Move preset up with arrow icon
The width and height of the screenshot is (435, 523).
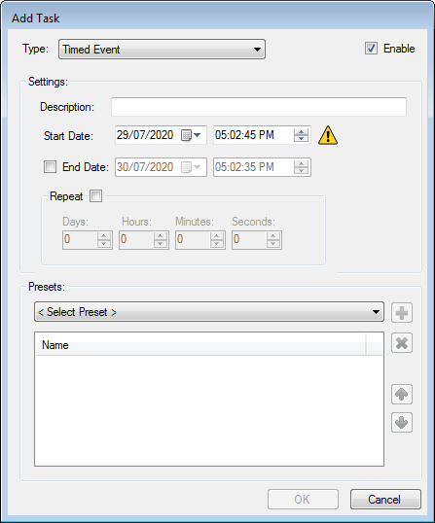402,394
